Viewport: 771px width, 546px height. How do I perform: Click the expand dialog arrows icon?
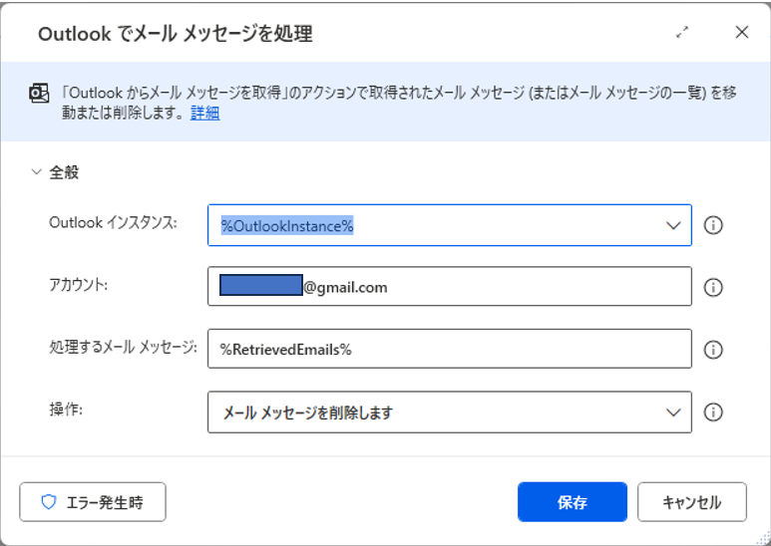(x=682, y=33)
